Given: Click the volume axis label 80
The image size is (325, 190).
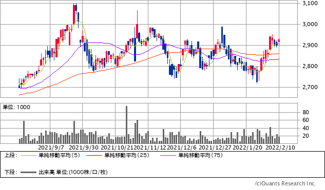Looking at the screenshot, I should pyautogui.click(x=305, y=112).
